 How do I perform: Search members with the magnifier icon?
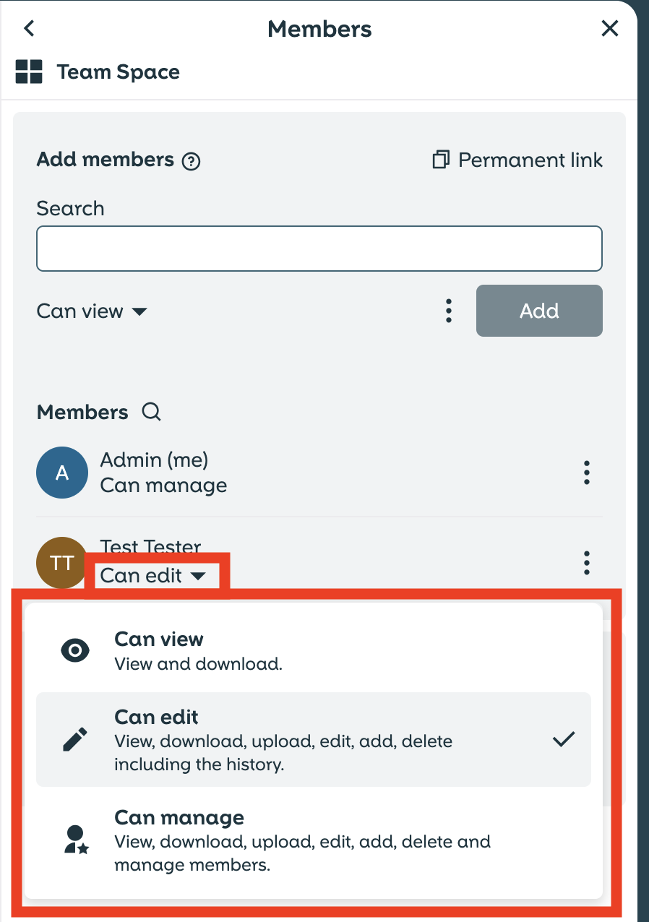pos(152,412)
